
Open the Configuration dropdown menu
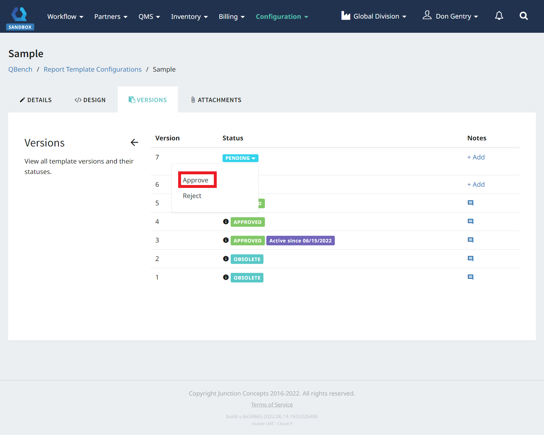click(282, 17)
